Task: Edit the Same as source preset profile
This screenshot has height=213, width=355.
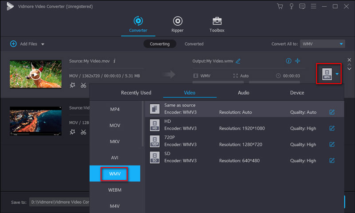Action: pyautogui.click(x=332, y=112)
